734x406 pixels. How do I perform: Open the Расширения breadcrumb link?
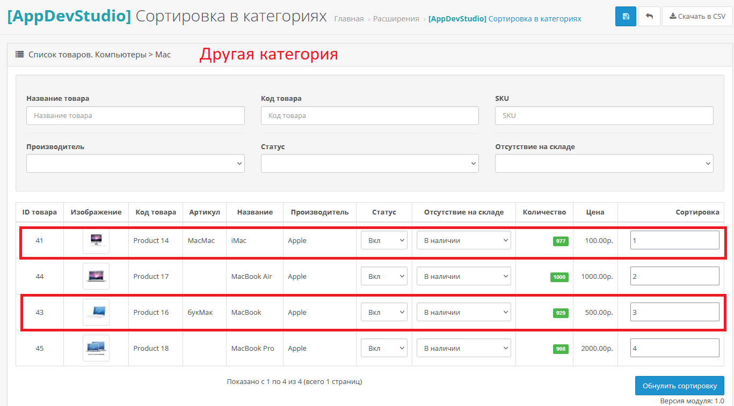(396, 19)
